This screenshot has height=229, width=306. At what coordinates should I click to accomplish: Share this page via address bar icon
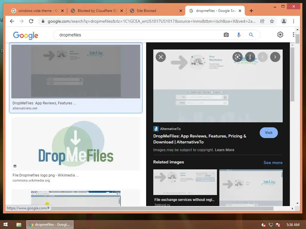coord(262,21)
